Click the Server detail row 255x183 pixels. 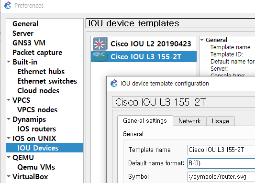pos(219,68)
